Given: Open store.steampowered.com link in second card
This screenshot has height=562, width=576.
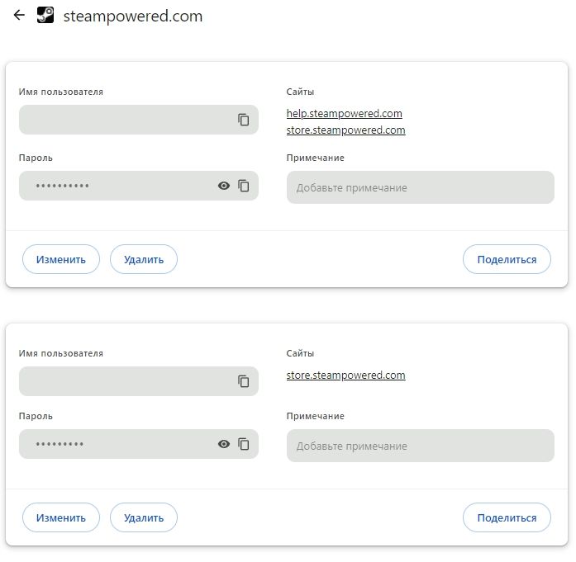Looking at the screenshot, I should pyautogui.click(x=345, y=375).
